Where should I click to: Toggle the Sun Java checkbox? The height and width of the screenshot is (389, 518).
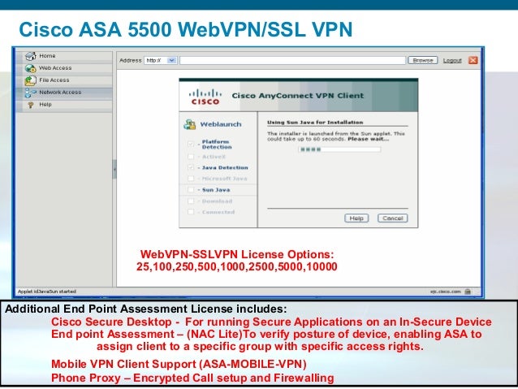(191, 190)
